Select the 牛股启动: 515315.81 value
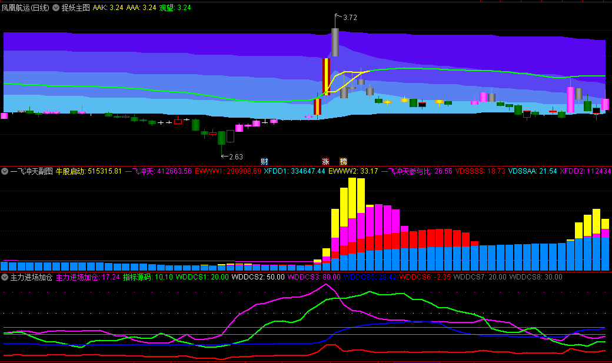Viewport: 612px width, 363px height. tap(89, 171)
